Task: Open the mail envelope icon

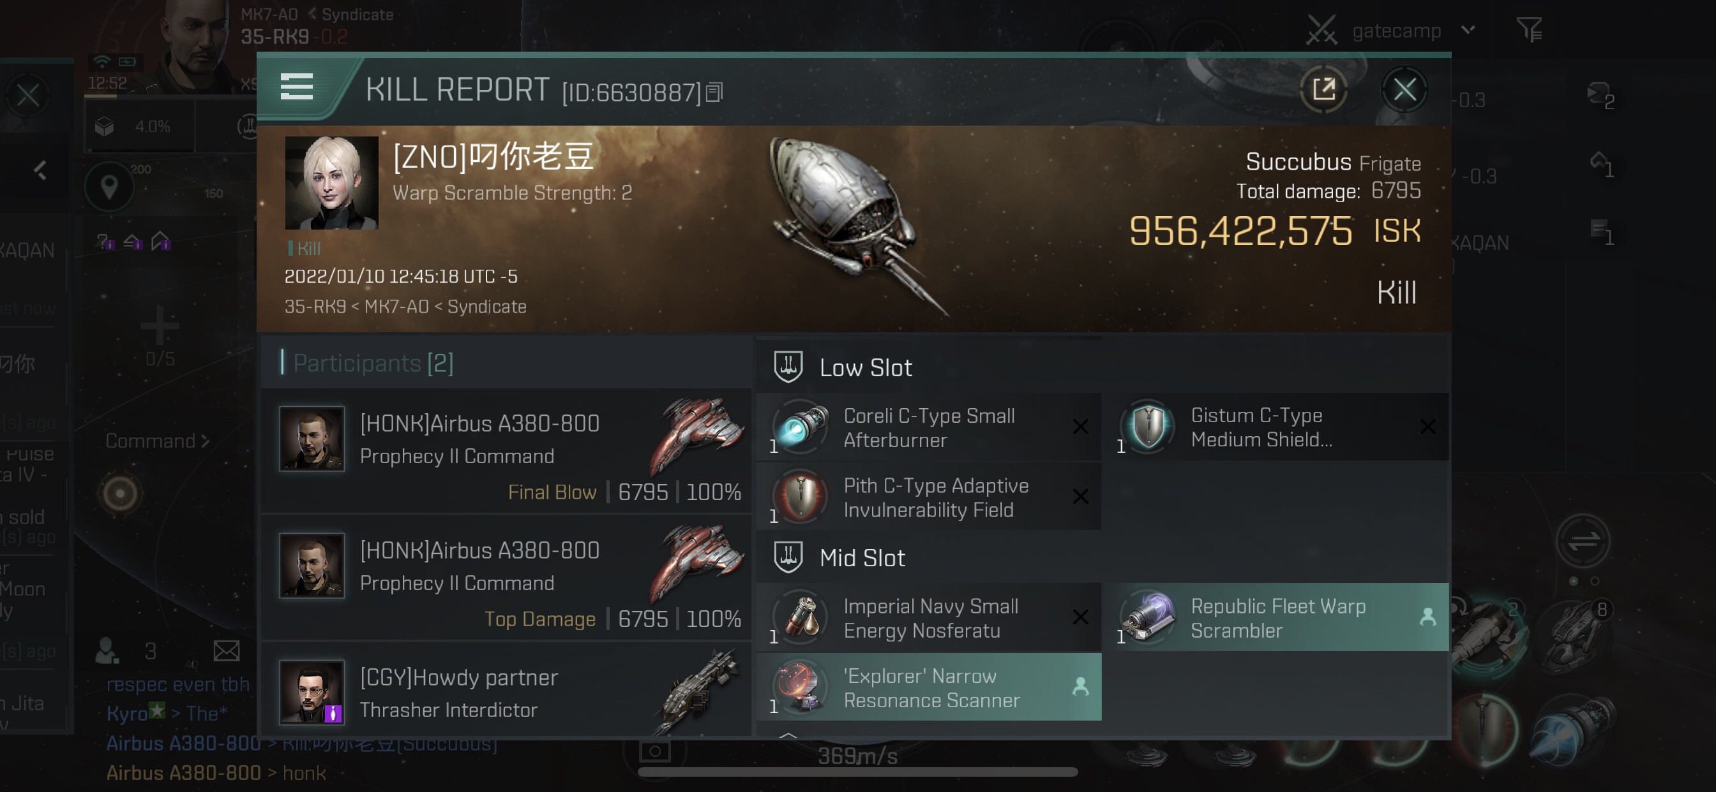Action: [227, 650]
